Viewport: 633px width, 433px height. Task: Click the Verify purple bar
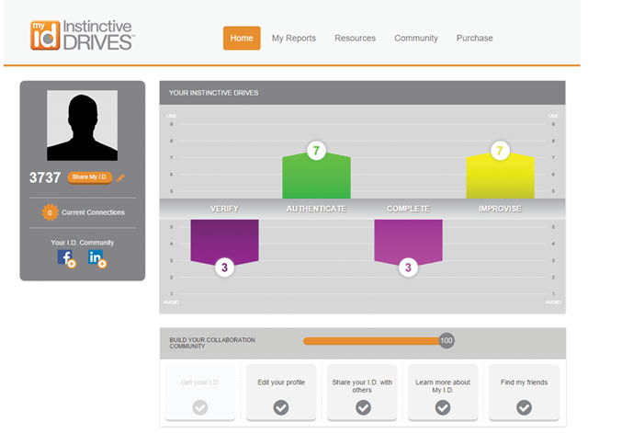224,241
